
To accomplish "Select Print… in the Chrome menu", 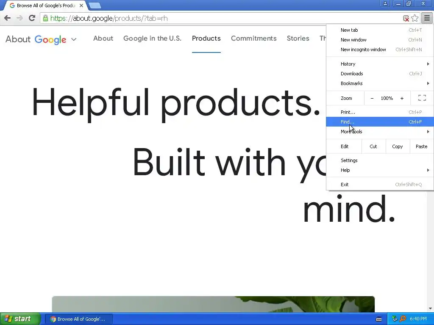I will click(x=380, y=112).
